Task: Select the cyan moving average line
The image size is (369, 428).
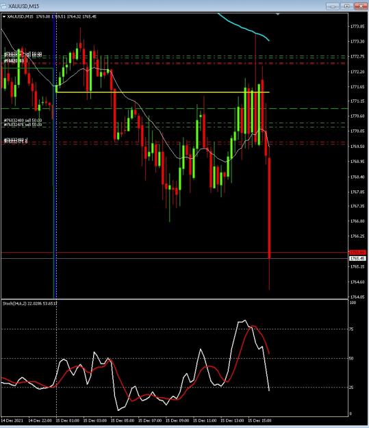Action: (244, 27)
